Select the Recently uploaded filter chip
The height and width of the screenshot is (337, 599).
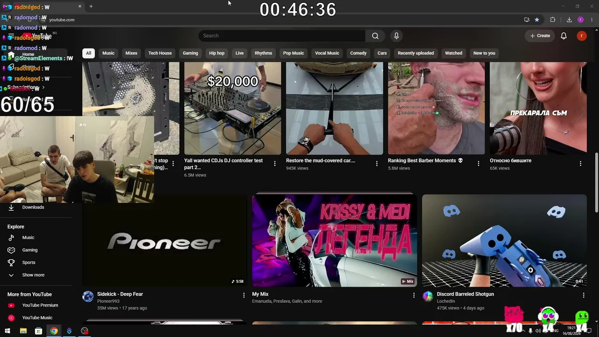pyautogui.click(x=416, y=53)
